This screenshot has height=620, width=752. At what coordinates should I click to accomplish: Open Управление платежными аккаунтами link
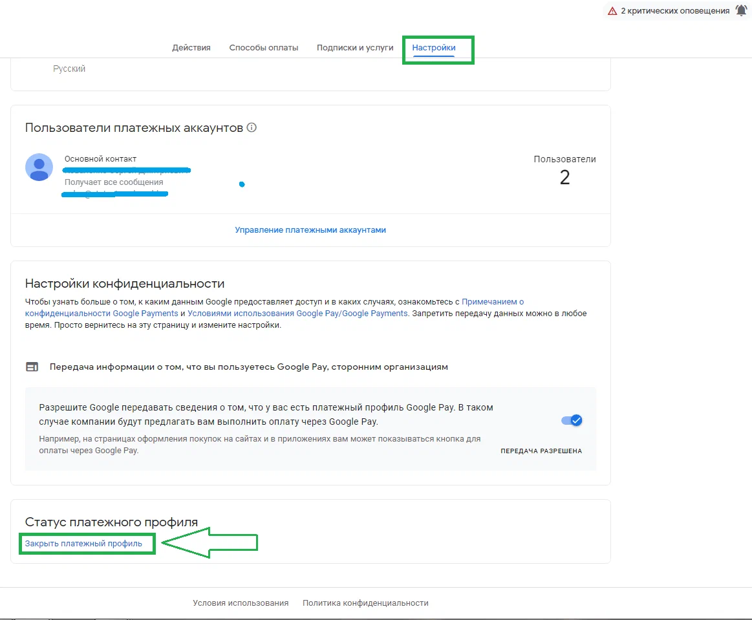coord(310,230)
